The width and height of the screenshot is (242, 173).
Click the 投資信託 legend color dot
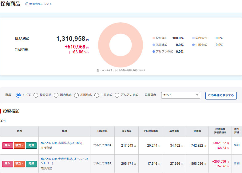[153, 38]
